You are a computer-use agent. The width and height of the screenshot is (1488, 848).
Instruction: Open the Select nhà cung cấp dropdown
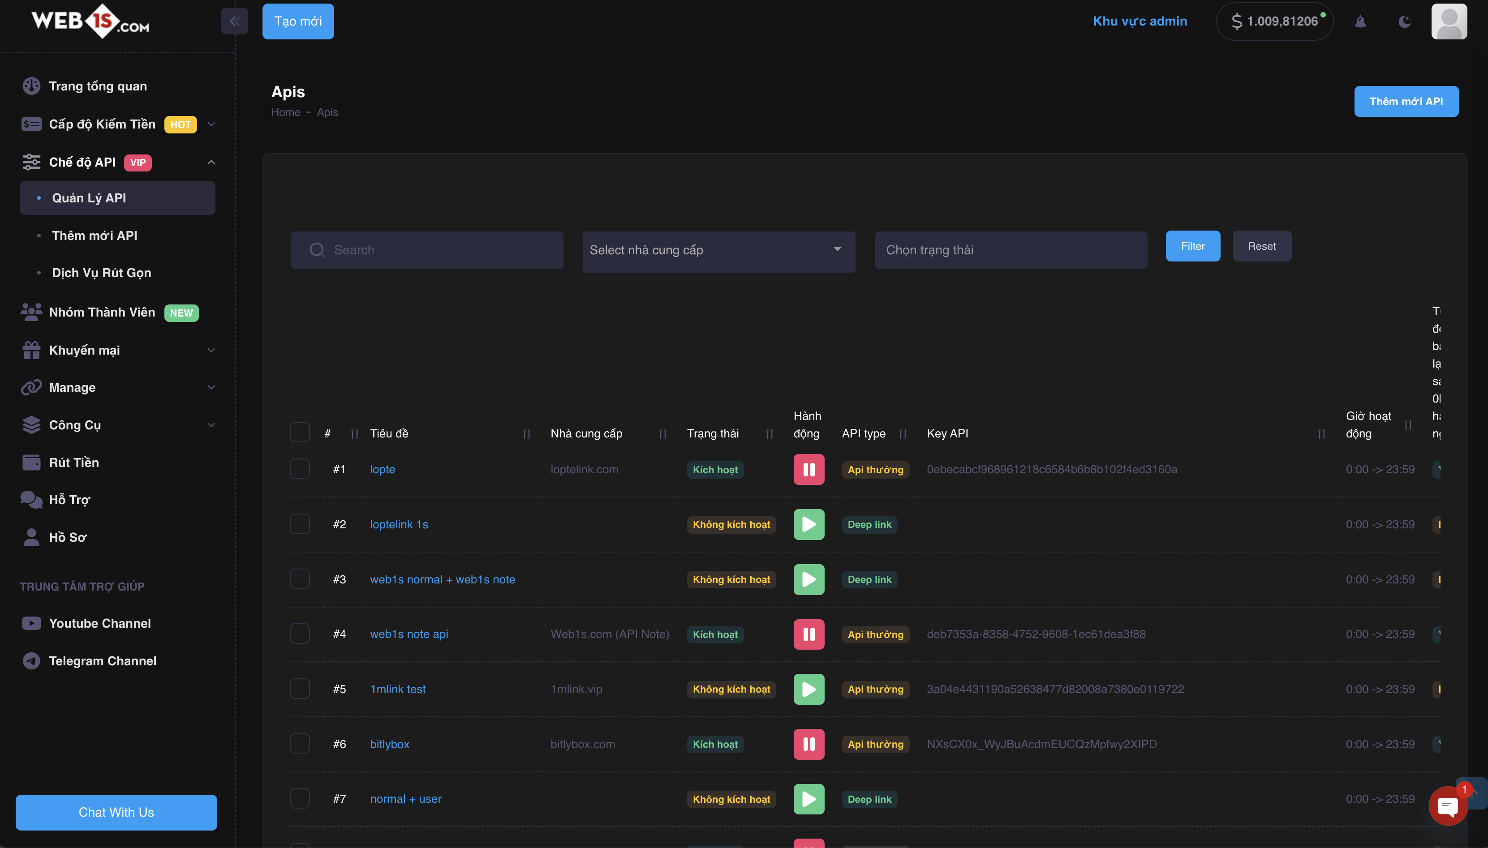[718, 250]
